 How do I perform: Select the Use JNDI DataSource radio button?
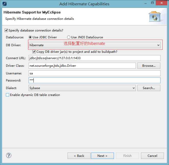pyautogui.click(x=69, y=37)
